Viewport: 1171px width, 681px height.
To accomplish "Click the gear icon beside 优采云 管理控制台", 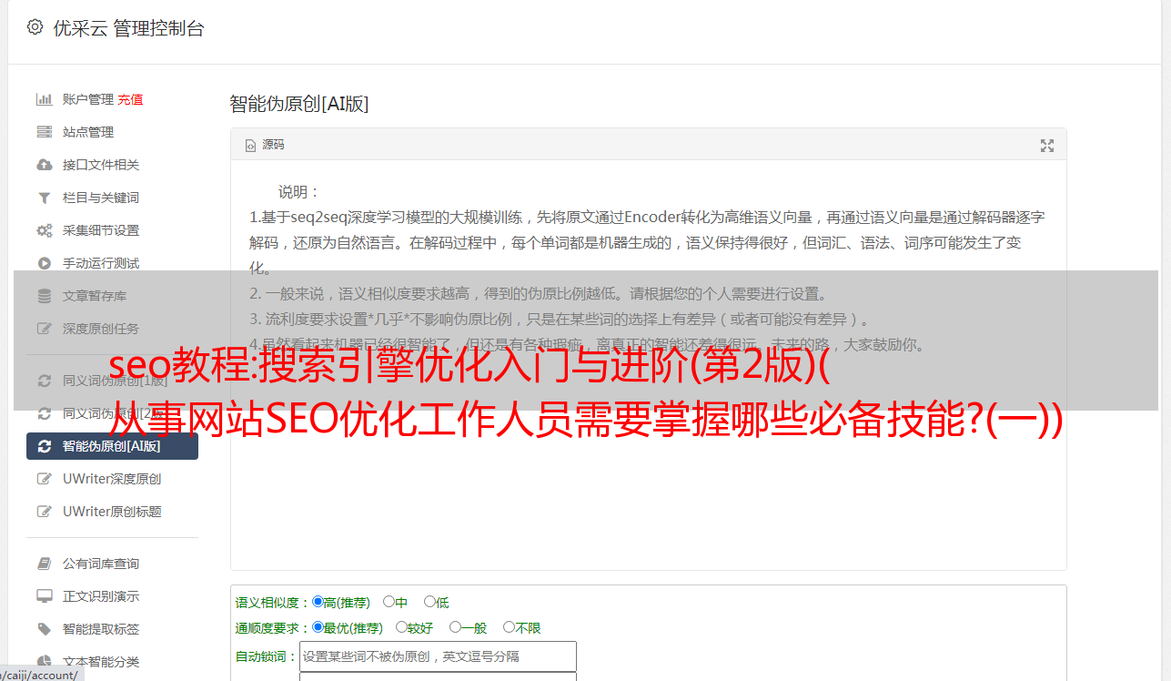I will click(x=35, y=27).
